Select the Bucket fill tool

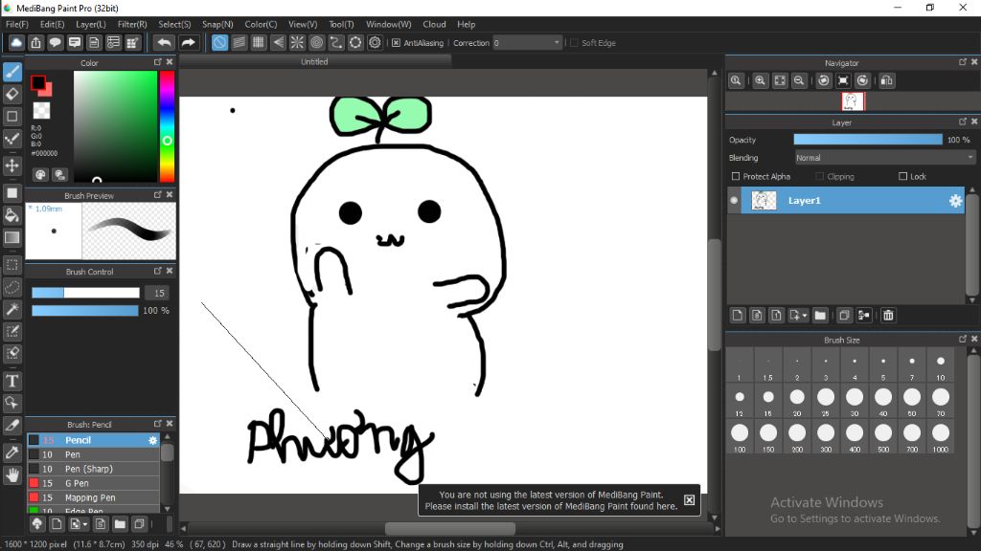[11, 215]
